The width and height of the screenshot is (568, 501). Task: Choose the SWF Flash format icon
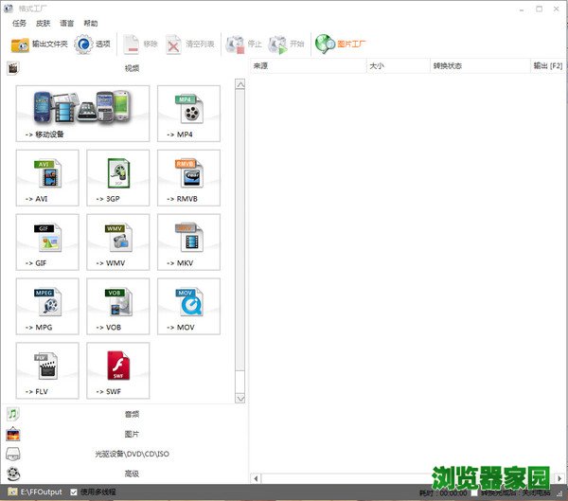point(117,370)
